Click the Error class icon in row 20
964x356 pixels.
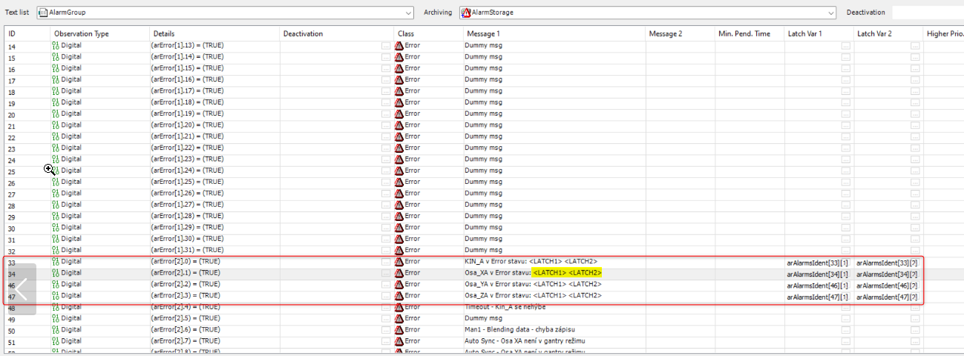(x=399, y=114)
